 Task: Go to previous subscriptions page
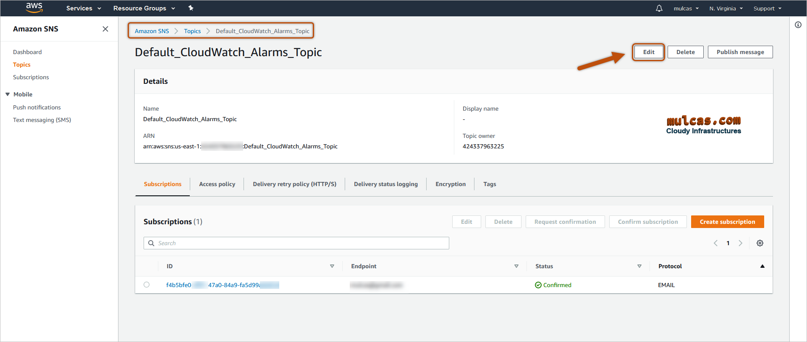(x=715, y=243)
